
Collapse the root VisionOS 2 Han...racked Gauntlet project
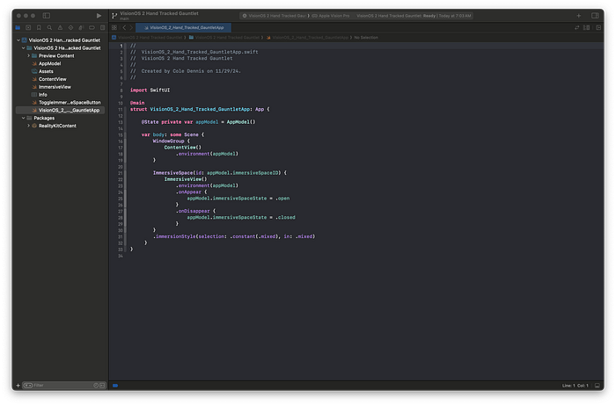tap(18, 40)
